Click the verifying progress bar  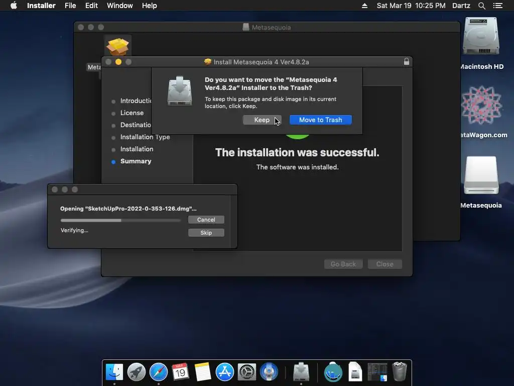[120, 220]
